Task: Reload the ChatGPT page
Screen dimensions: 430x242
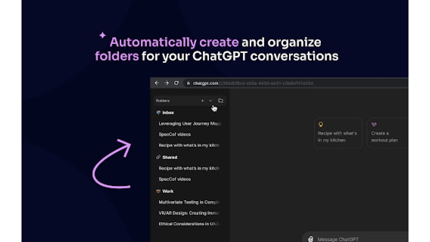Action: (176, 83)
